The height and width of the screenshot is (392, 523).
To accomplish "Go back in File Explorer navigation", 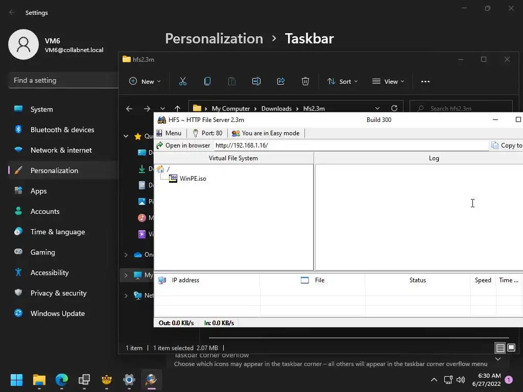I will (129, 109).
